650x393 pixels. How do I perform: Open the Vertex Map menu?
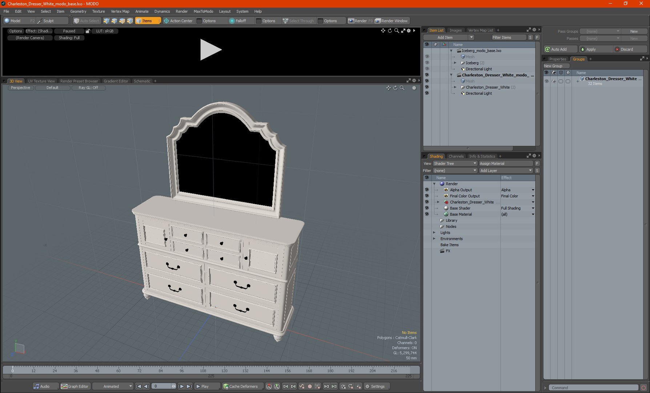[120, 11]
